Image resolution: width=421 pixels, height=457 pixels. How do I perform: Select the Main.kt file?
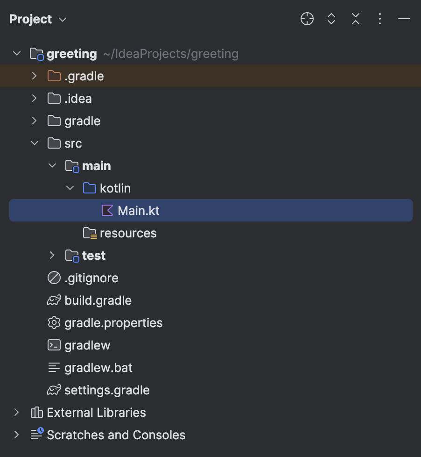[138, 210]
